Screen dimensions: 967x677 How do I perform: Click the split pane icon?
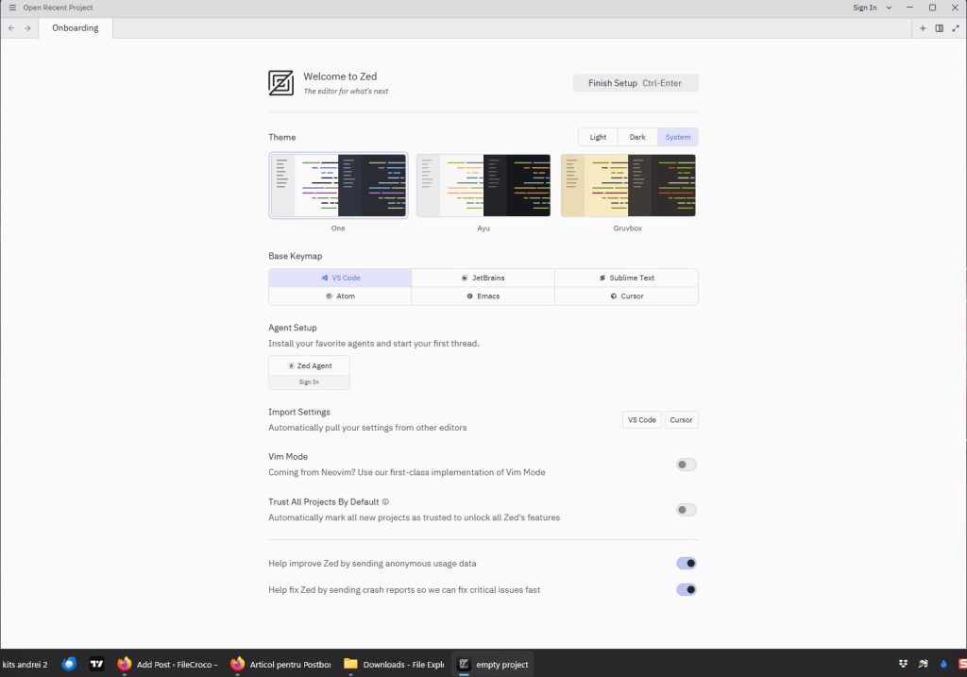coord(940,28)
